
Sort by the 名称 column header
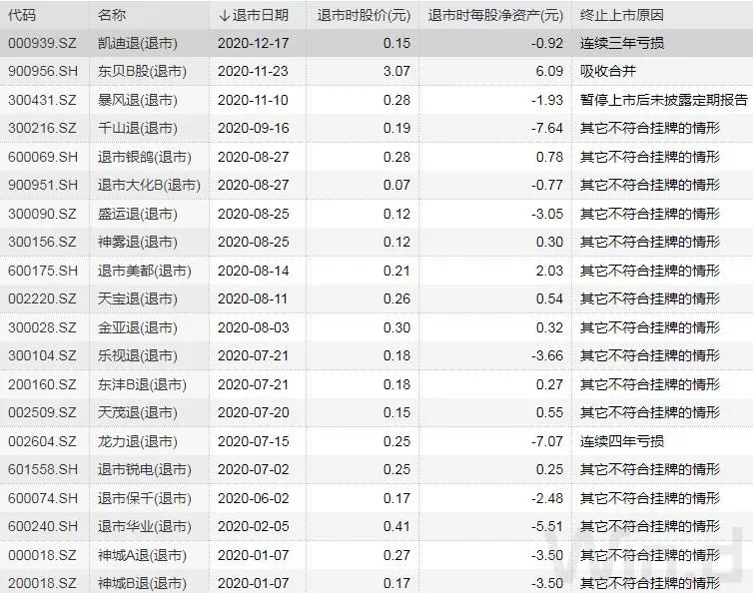click(112, 15)
